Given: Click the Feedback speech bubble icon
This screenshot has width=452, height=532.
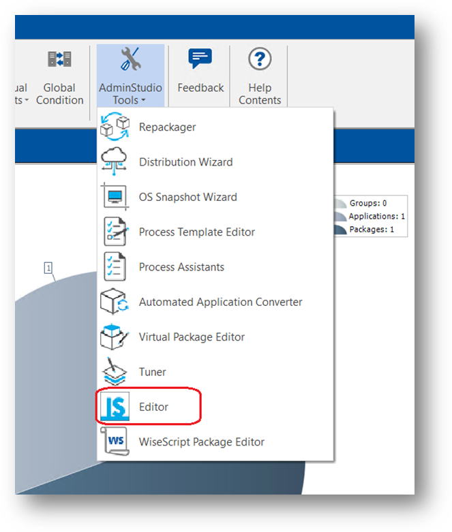Looking at the screenshot, I should click(200, 59).
